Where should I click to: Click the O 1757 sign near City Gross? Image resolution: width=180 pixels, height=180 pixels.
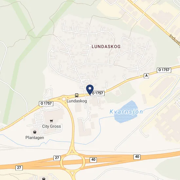point(46,103)
